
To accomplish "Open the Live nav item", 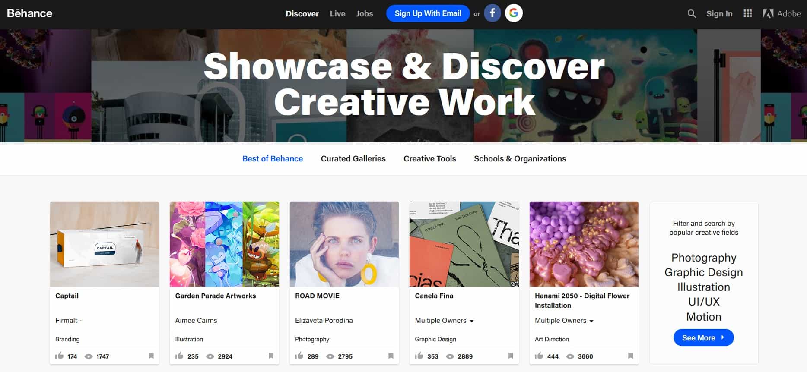I will (x=337, y=14).
